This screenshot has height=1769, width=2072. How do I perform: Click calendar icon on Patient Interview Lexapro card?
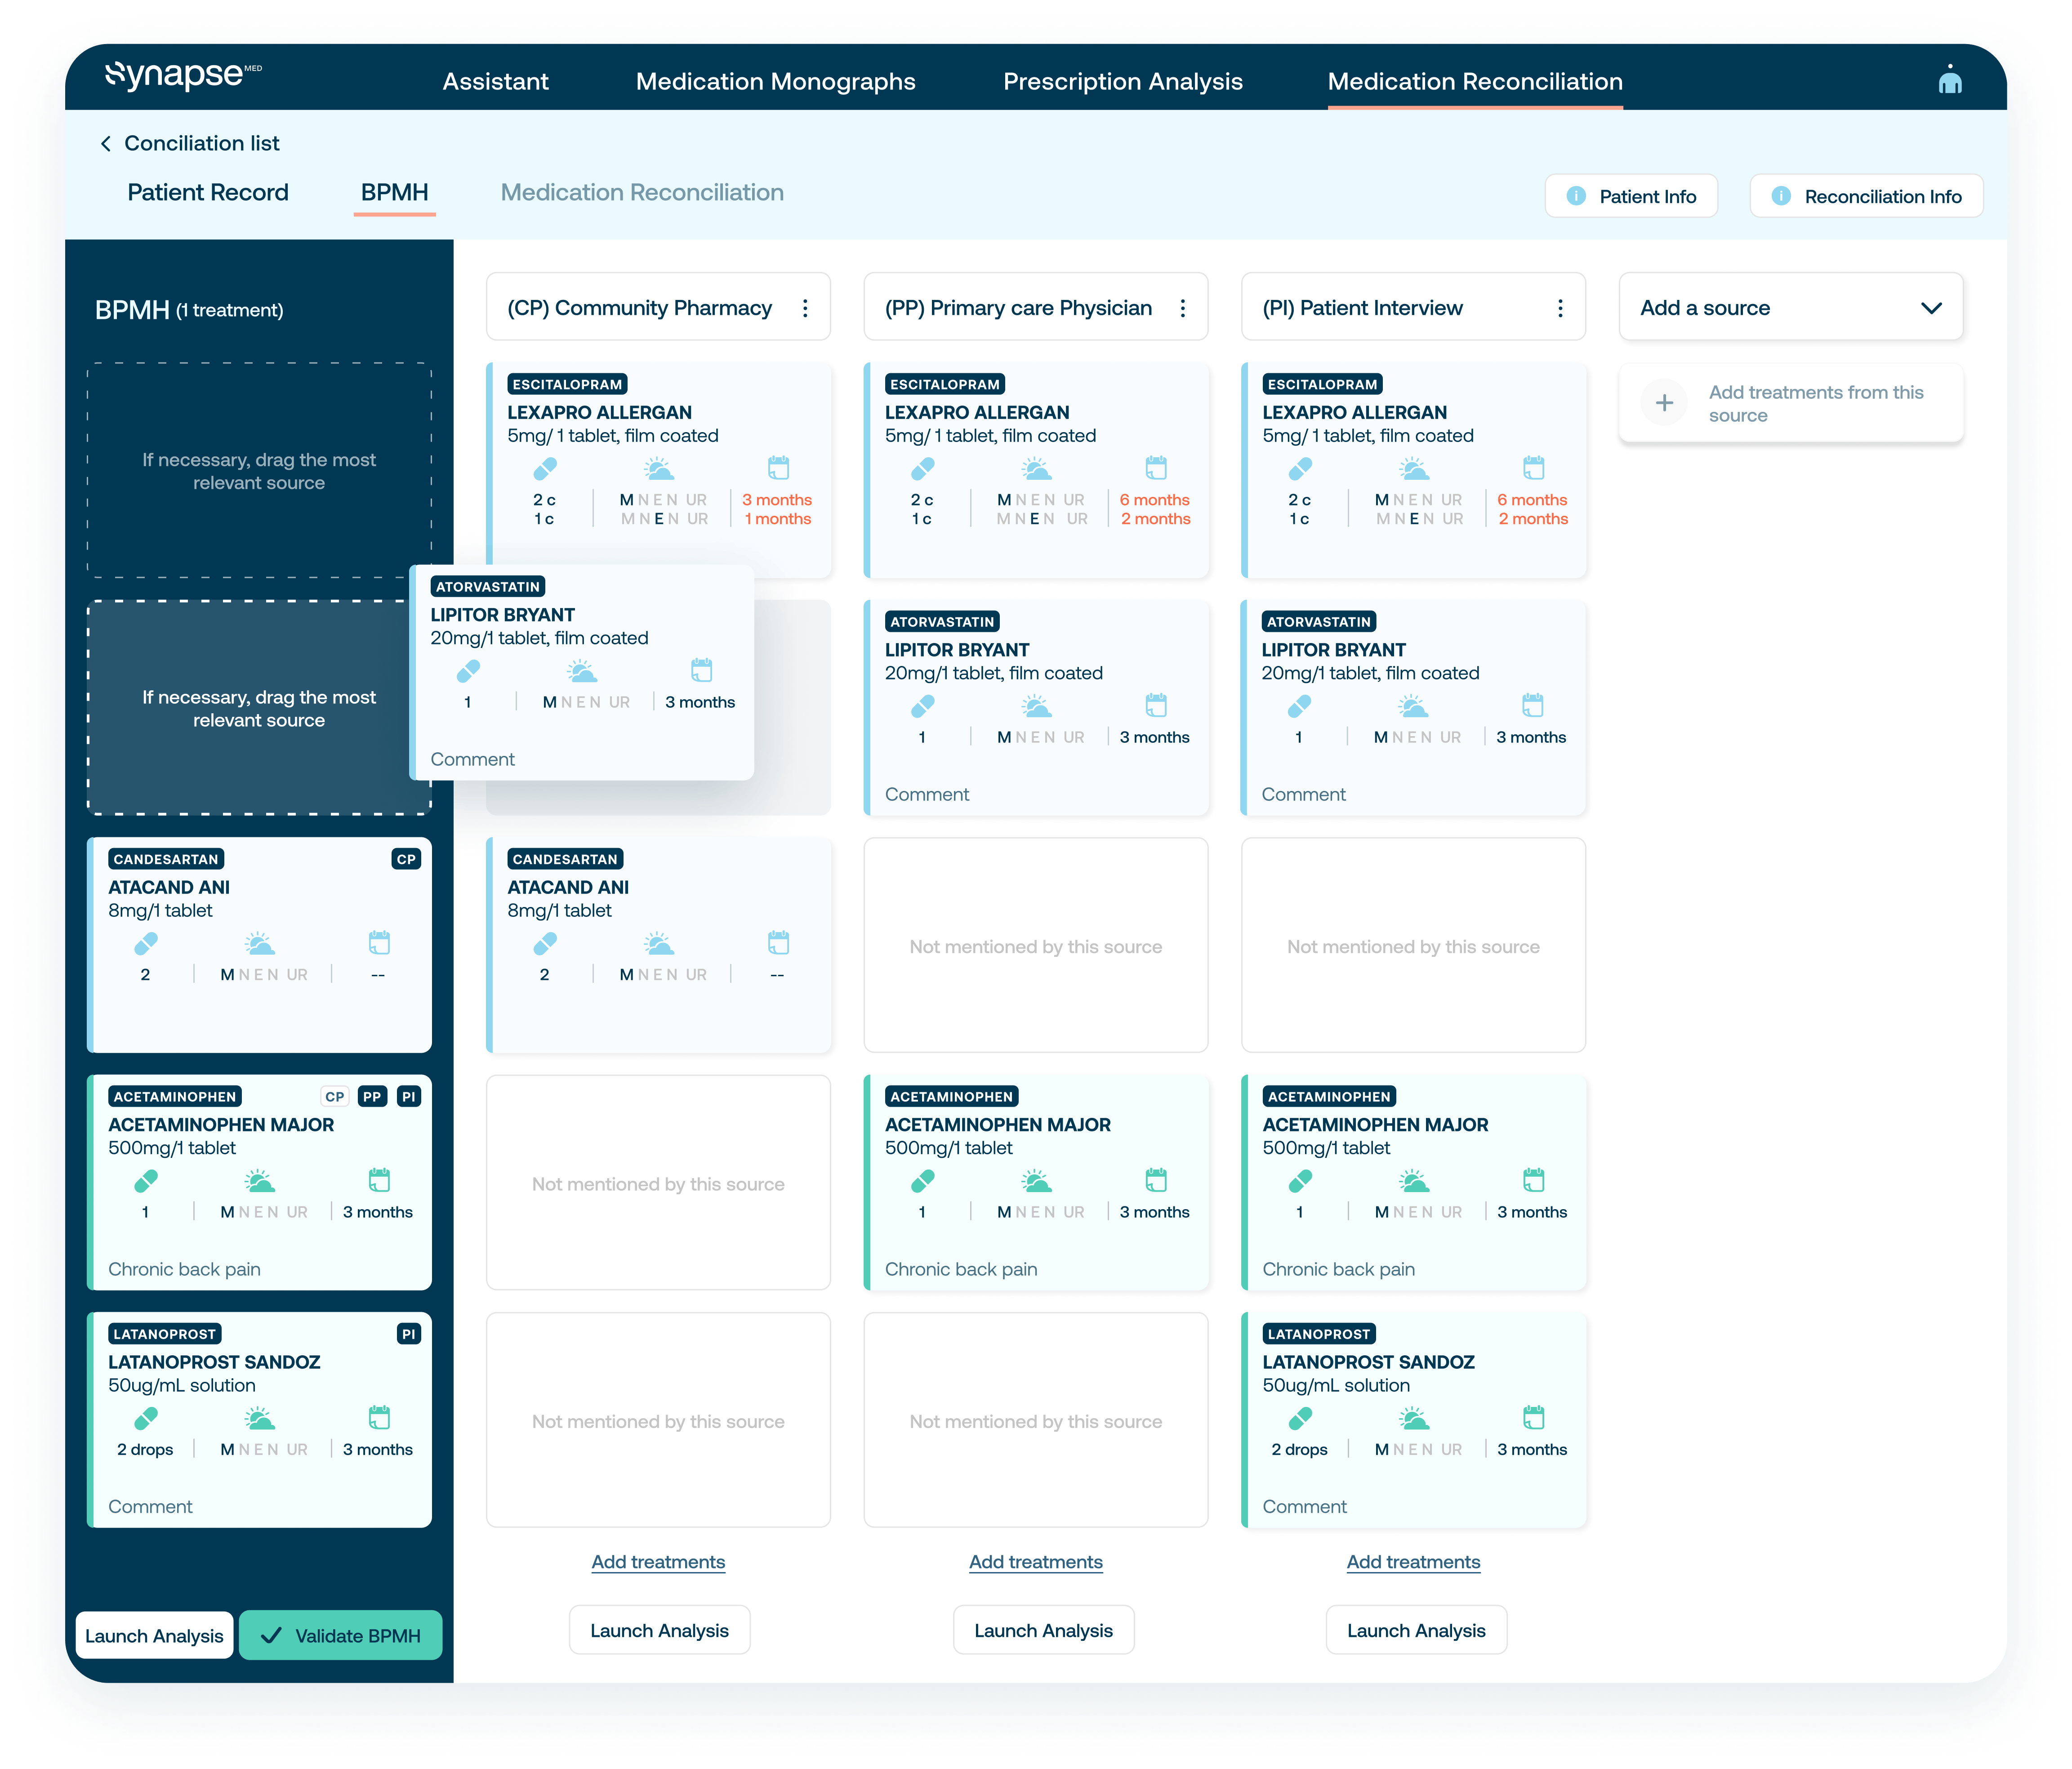coord(1533,467)
